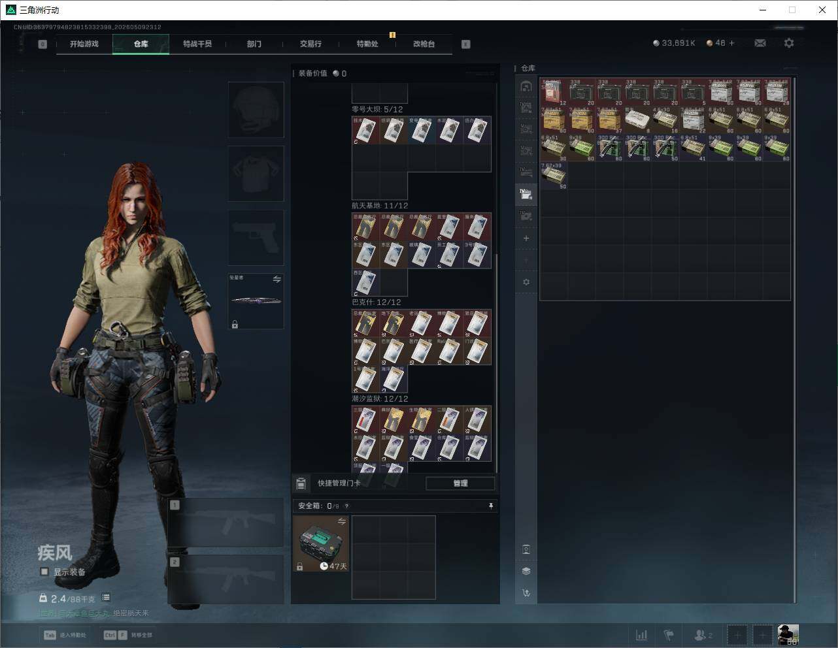
Task: Click the 潮汐监狱: 12/12 keycard header
Action: (380, 398)
